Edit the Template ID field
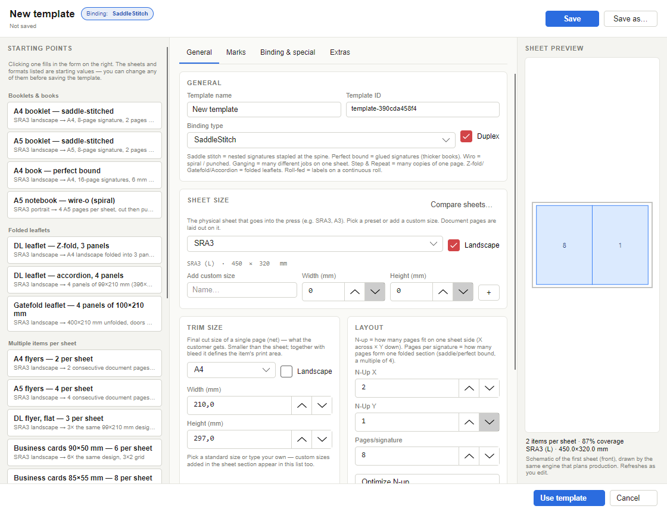The width and height of the screenshot is (667, 512). (x=423, y=110)
